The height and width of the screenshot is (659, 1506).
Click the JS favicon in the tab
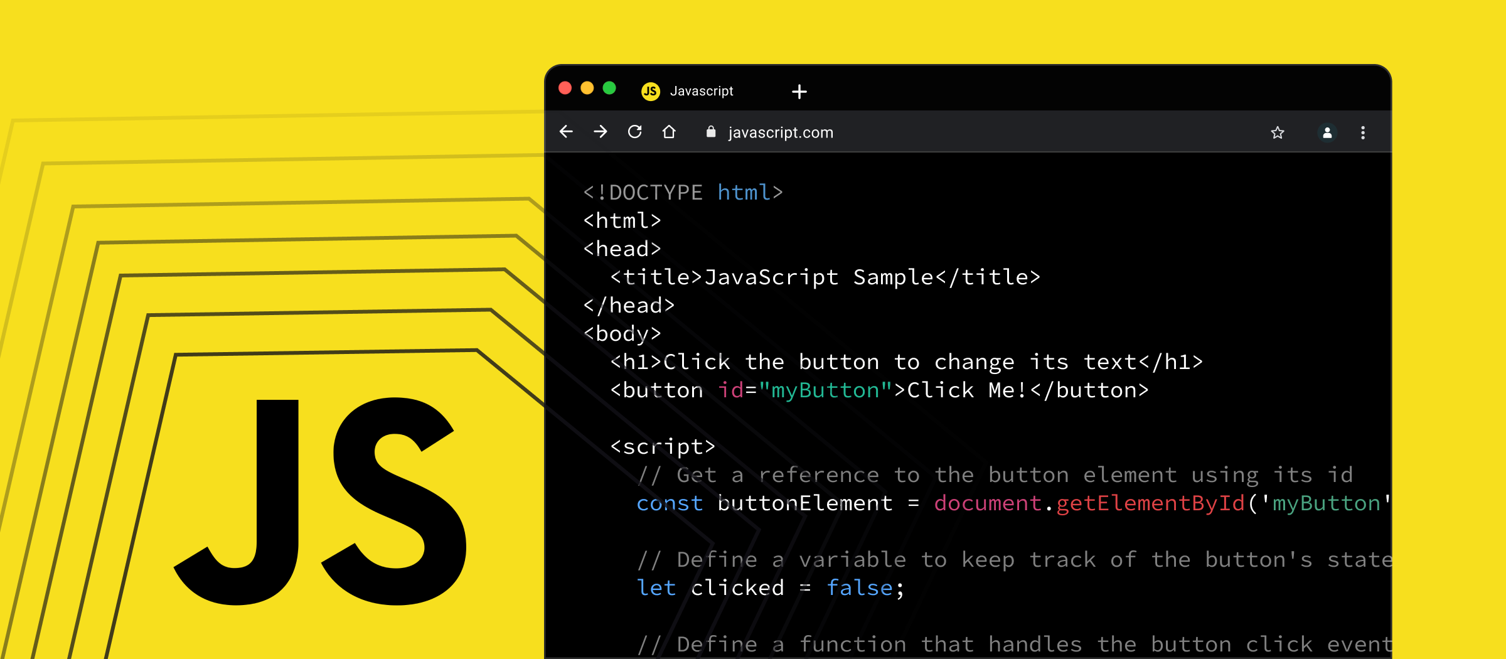(651, 91)
